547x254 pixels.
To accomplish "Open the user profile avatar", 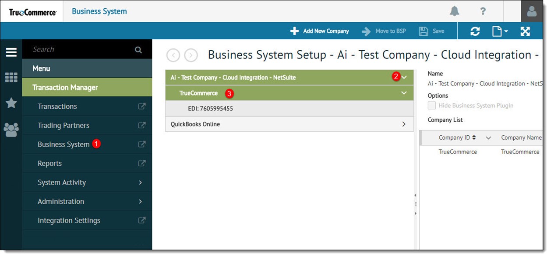I will coord(532,11).
